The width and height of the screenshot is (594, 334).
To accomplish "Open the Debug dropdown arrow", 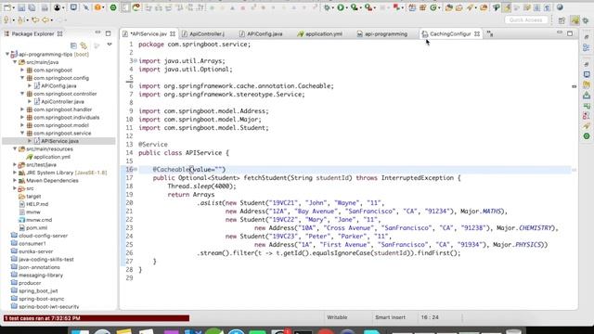I will [x=332, y=8].
